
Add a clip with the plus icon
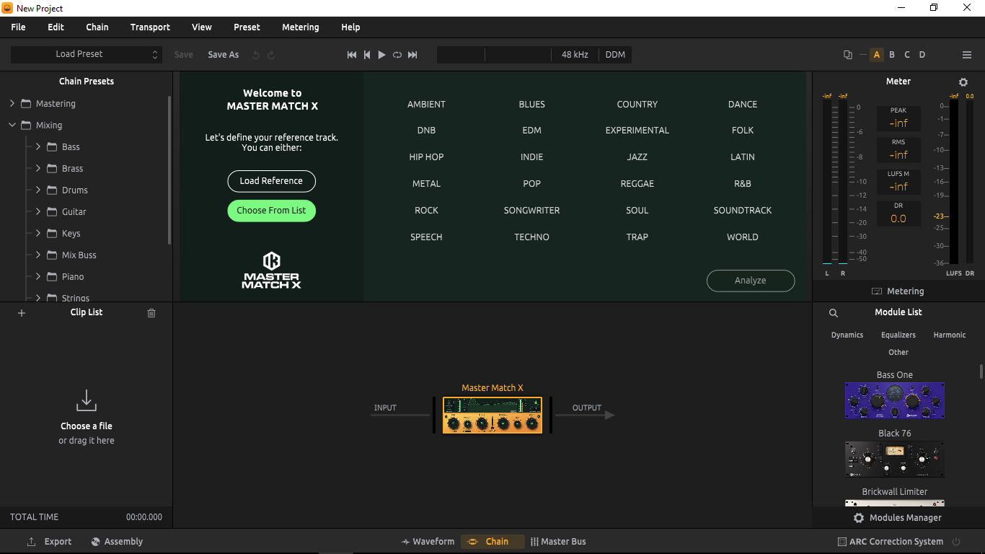click(22, 313)
